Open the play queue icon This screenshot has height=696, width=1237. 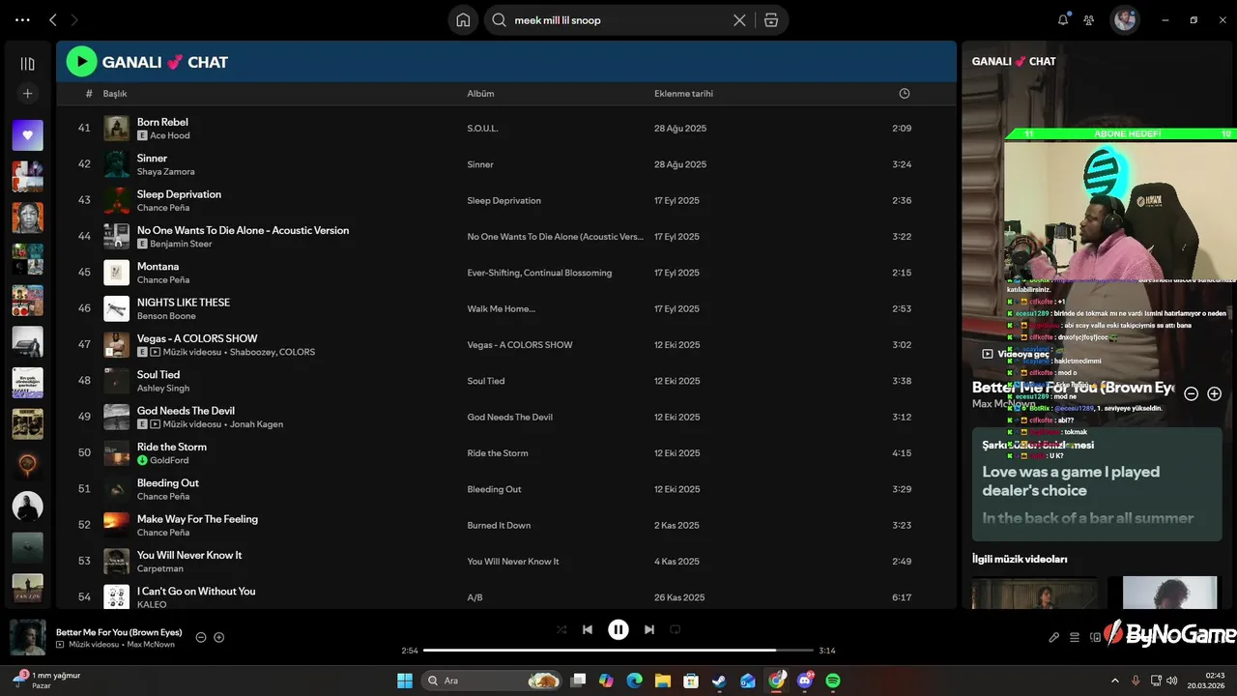pos(1075,638)
